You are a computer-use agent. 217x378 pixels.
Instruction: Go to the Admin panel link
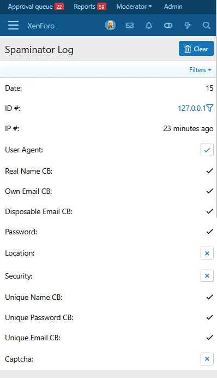click(173, 7)
